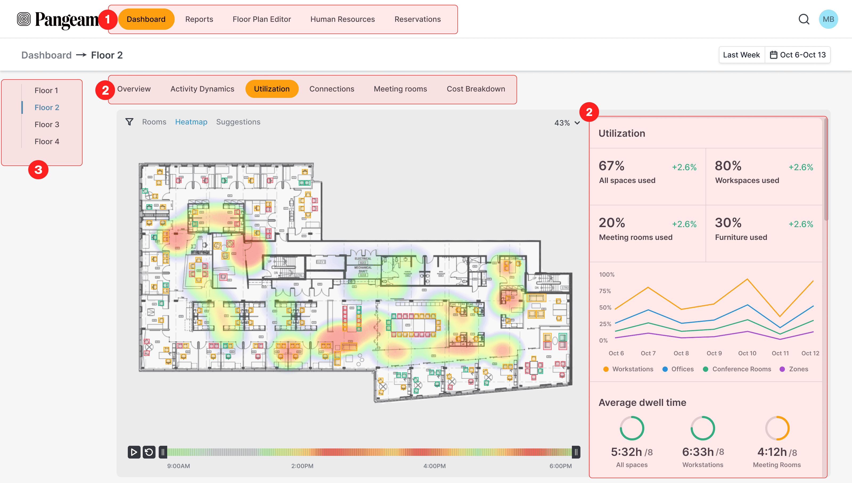Click the calendar icon in date range
Image resolution: width=852 pixels, height=483 pixels.
773,55
